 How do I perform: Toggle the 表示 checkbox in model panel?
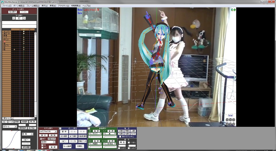click(41, 139)
